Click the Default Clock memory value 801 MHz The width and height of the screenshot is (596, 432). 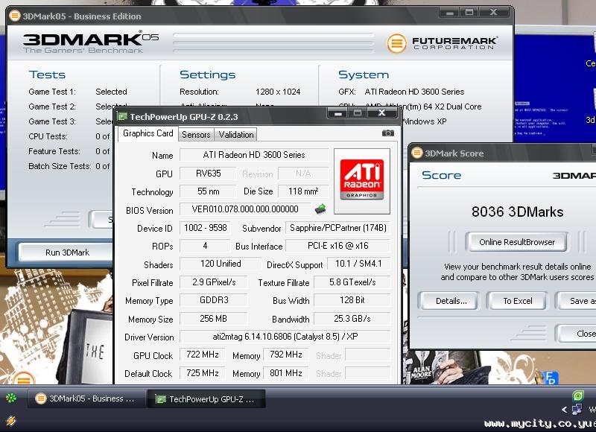coord(286,373)
